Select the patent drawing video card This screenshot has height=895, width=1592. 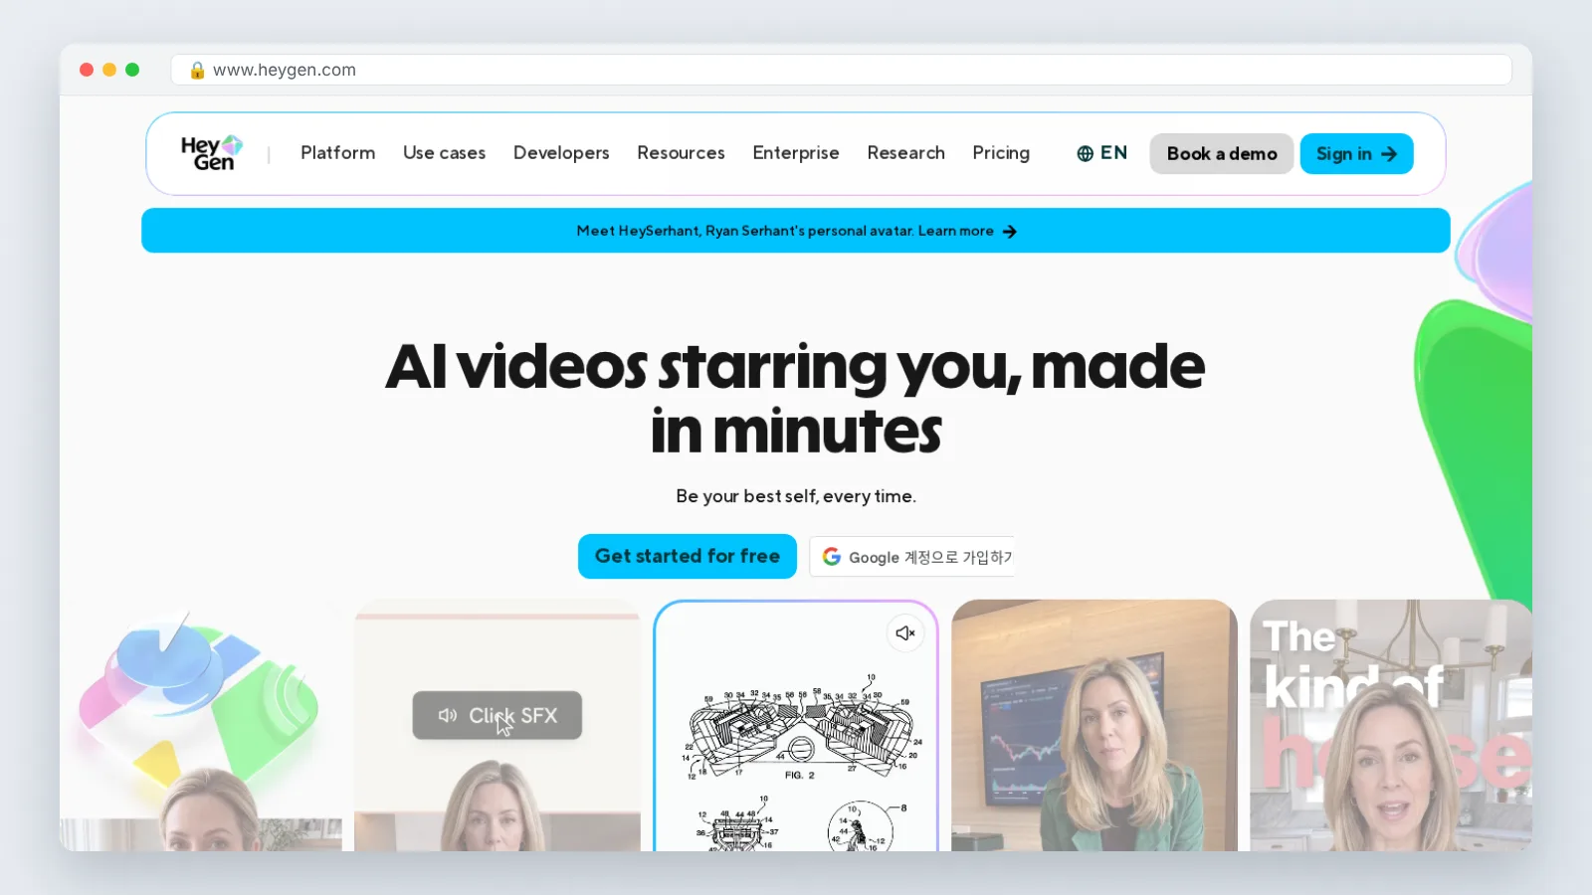796,726
